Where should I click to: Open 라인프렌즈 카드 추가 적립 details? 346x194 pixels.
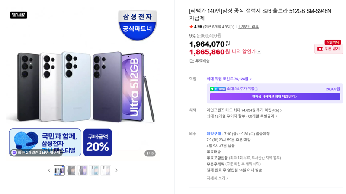(x=244, y=110)
